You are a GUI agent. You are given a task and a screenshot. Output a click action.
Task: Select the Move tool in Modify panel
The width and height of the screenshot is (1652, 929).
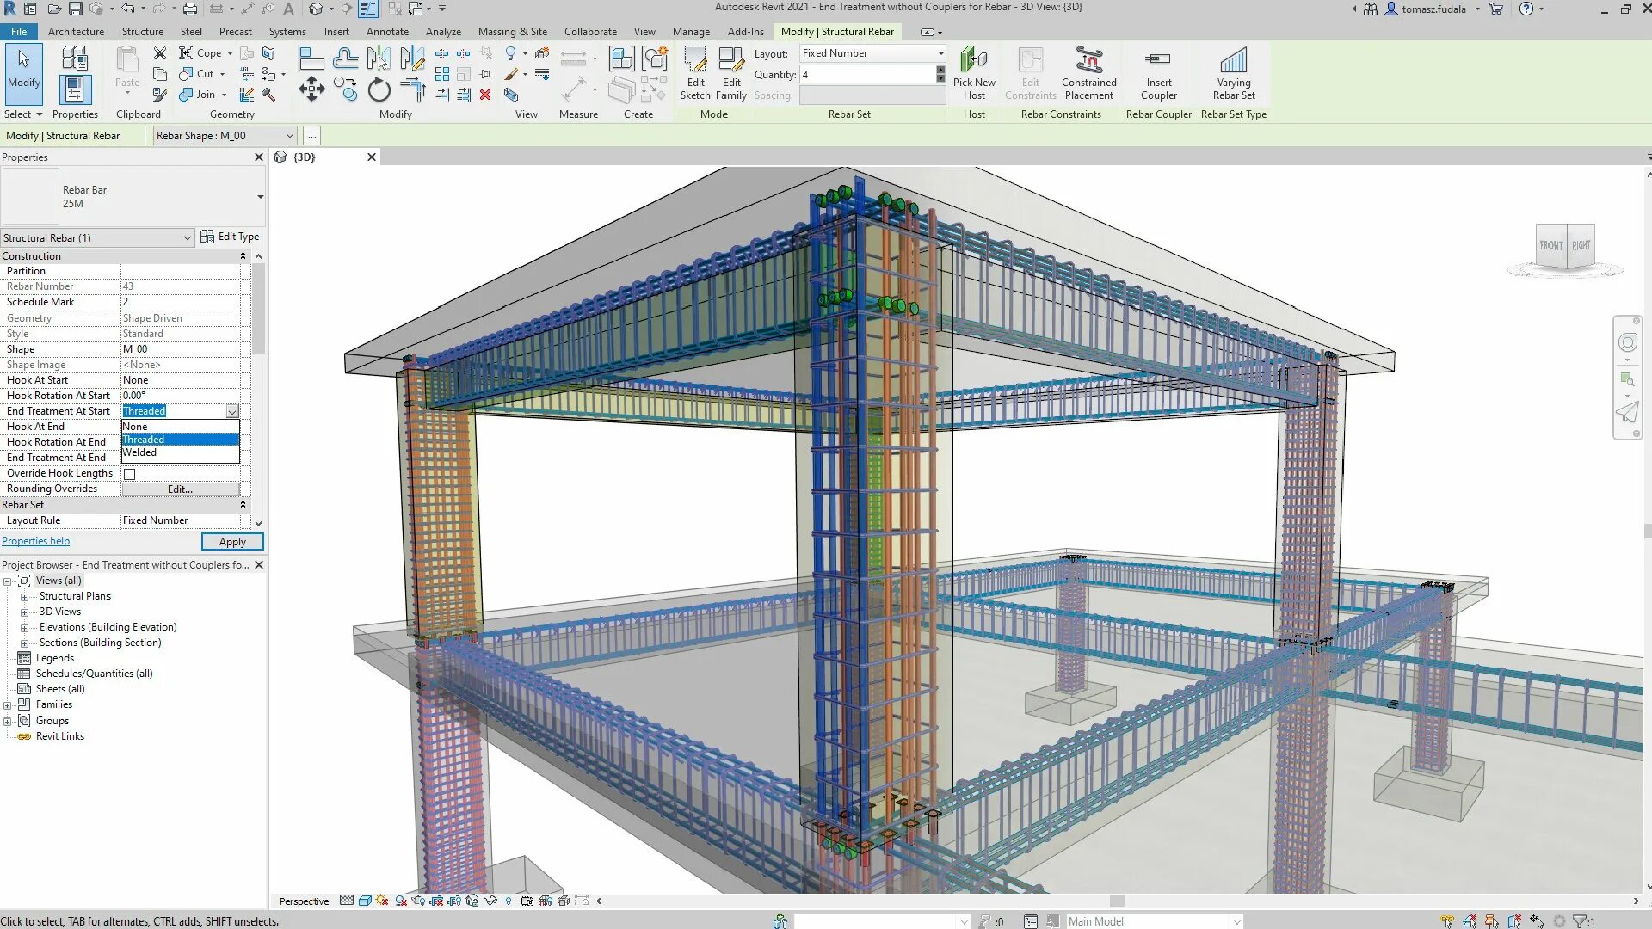(x=311, y=89)
